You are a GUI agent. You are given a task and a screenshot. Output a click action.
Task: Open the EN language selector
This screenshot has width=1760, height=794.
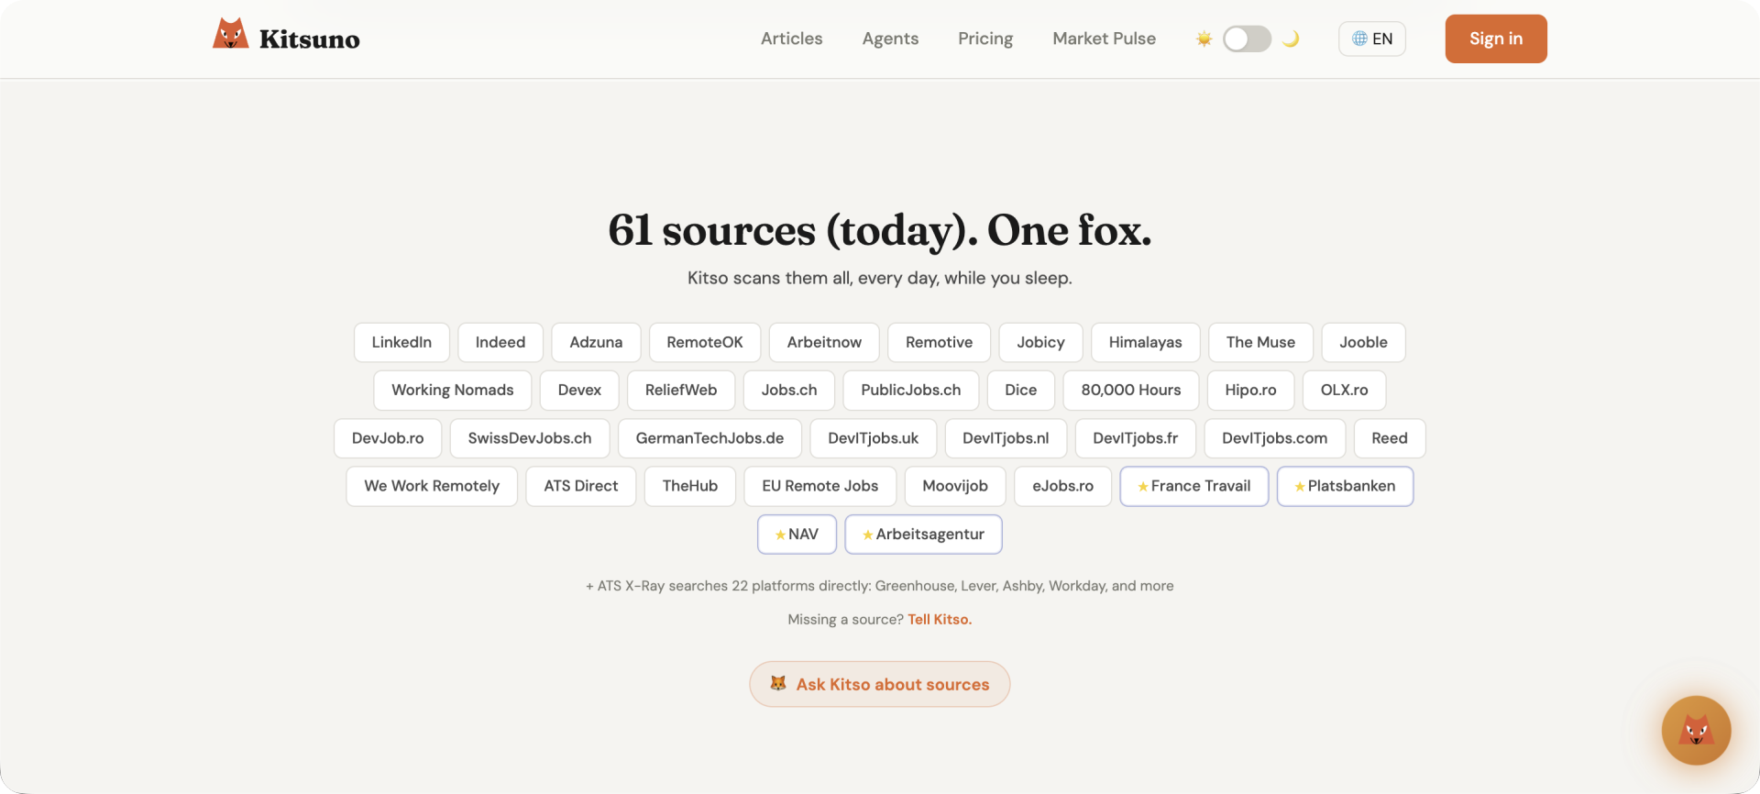click(x=1372, y=39)
